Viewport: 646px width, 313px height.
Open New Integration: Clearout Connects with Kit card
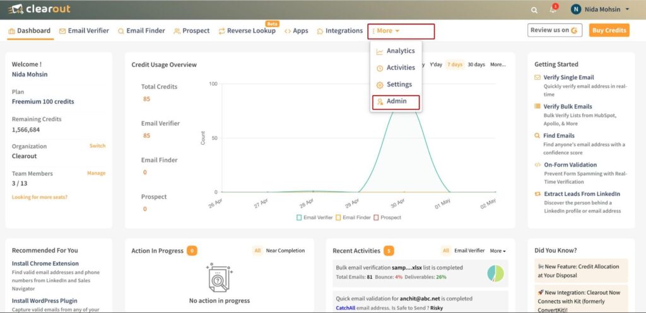click(x=581, y=299)
